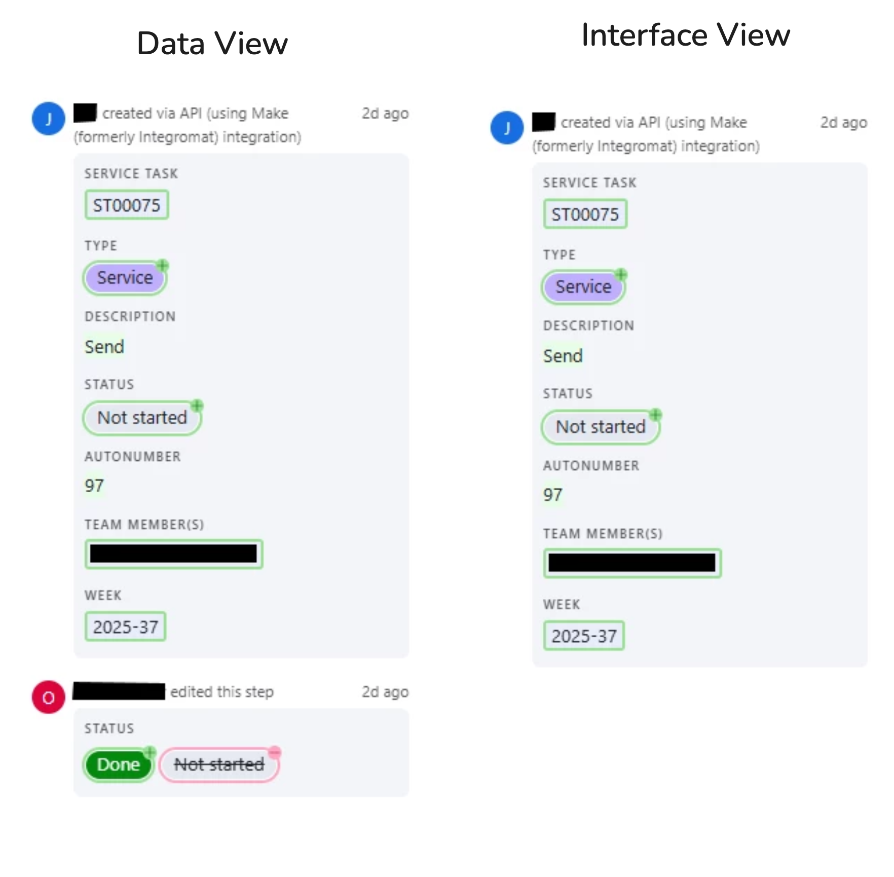Click the 2d ago timestamp beside edited this step
894x877 pixels.
[385, 692]
